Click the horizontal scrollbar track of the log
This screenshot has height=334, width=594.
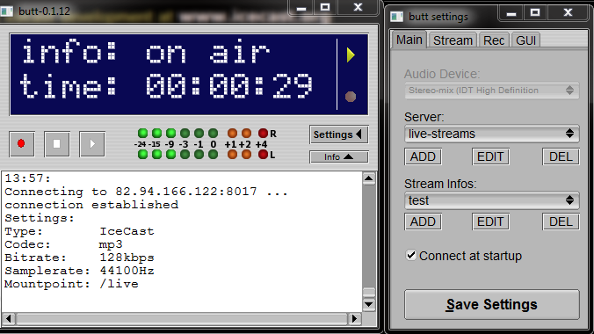coord(181,319)
